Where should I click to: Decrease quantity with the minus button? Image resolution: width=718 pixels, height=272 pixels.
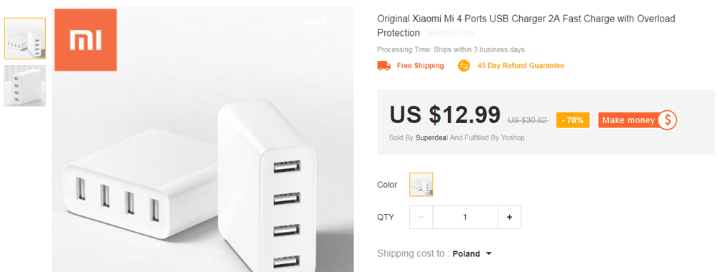point(421,217)
